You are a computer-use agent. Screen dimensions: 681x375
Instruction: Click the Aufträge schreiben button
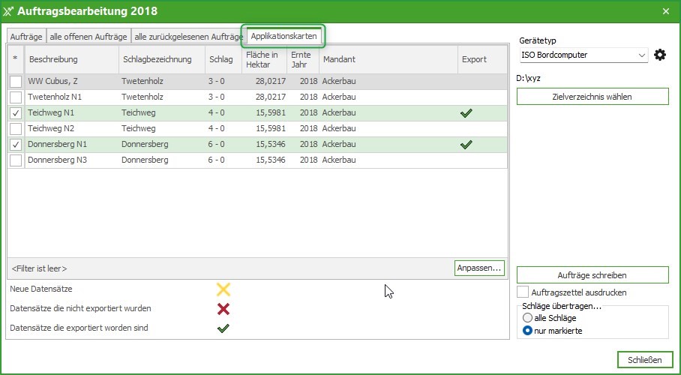(x=592, y=275)
